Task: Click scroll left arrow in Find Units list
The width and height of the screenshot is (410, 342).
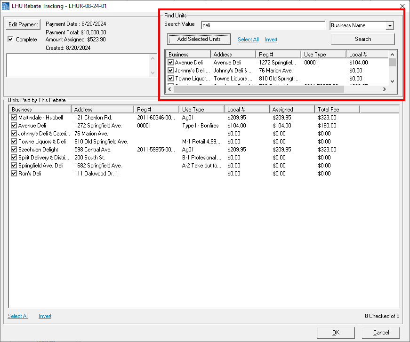Action: [170, 89]
